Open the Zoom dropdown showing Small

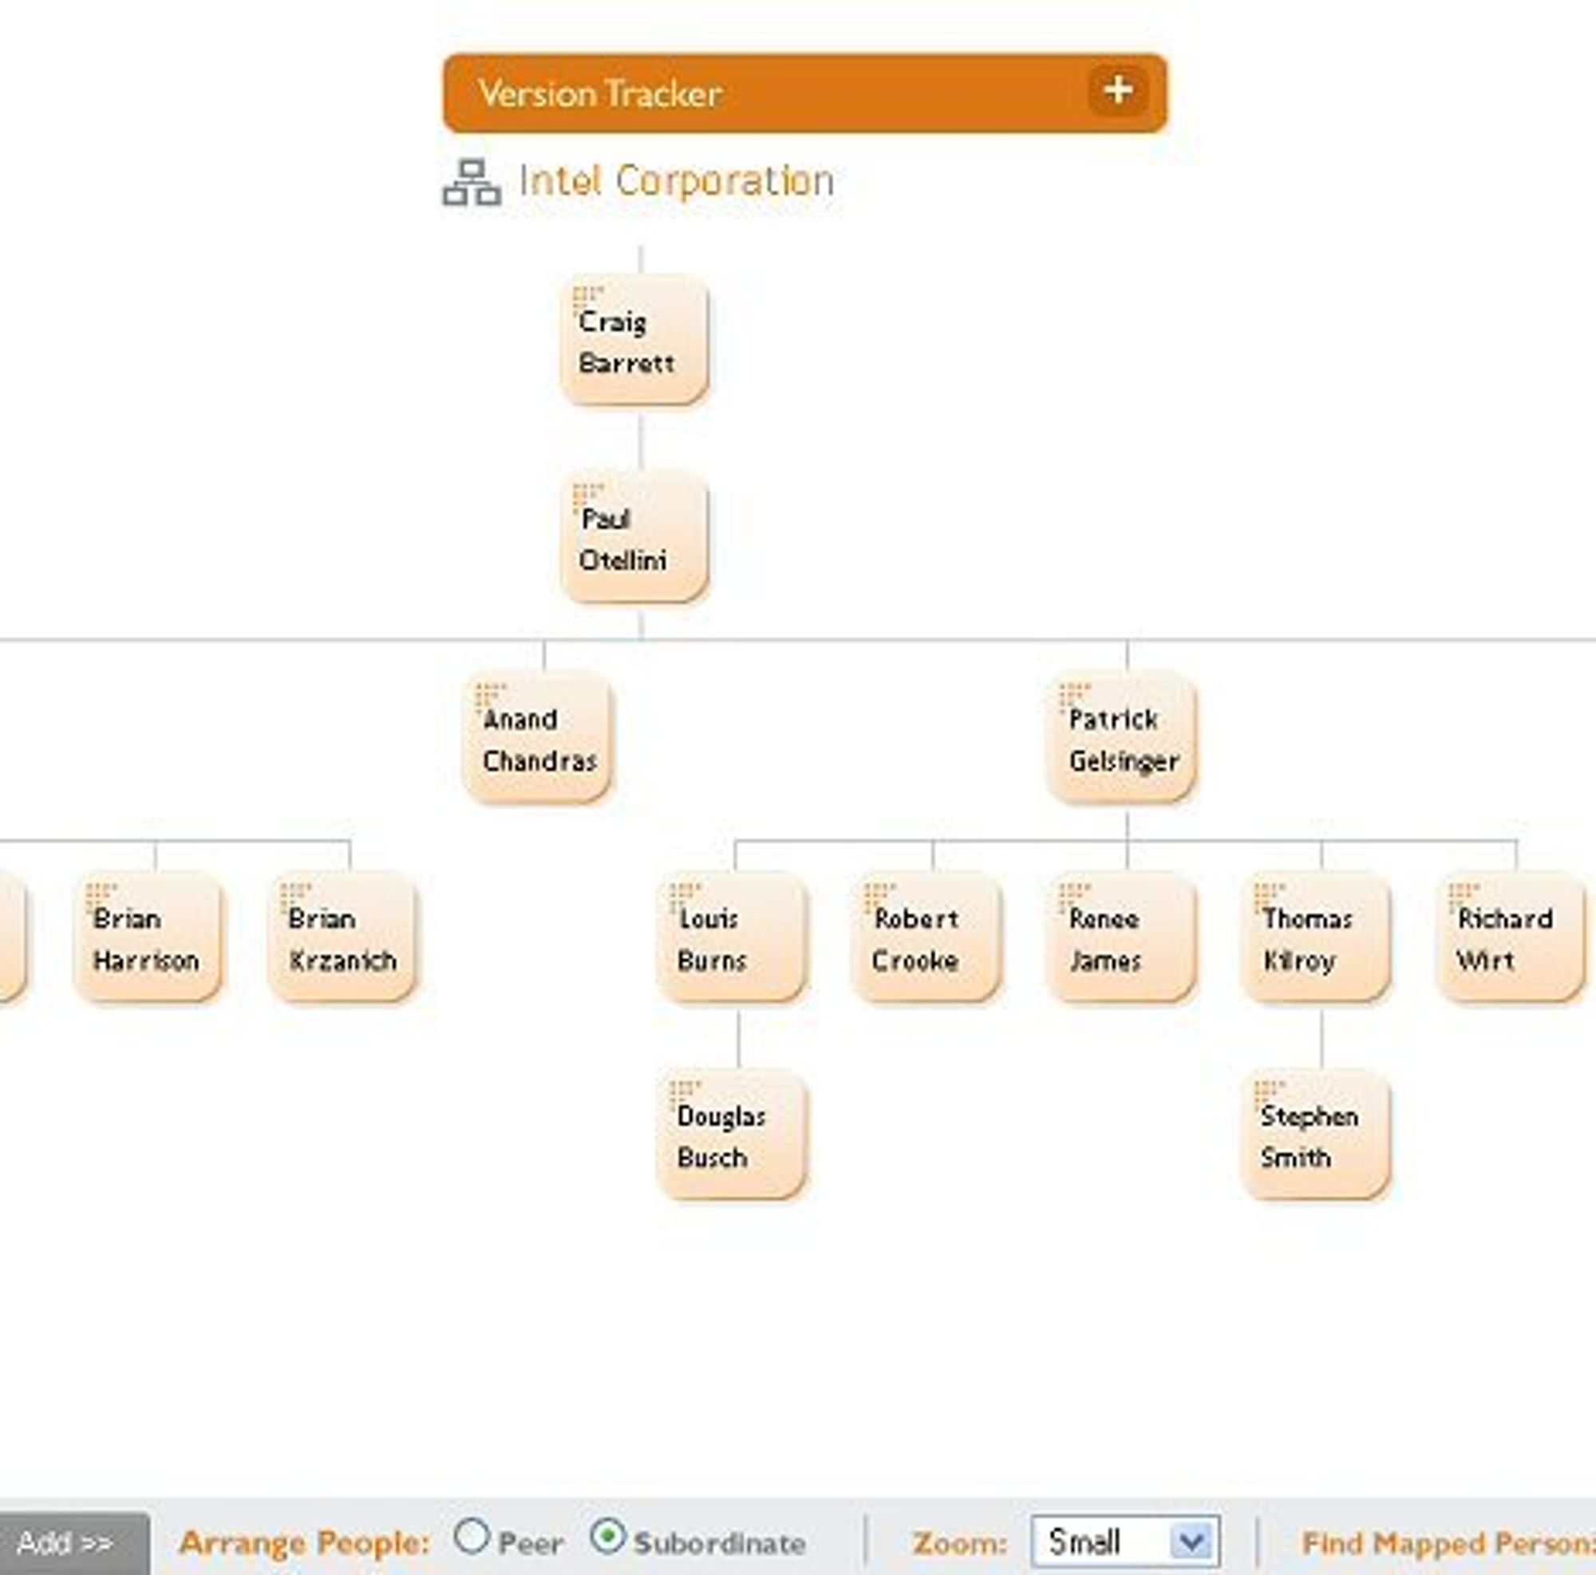pos(1125,1541)
